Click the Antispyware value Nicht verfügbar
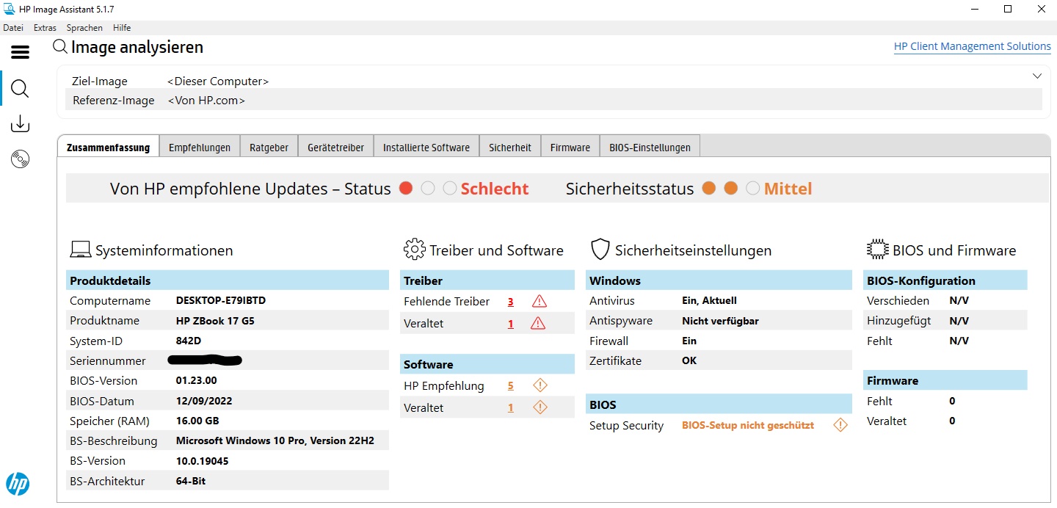1057x508 pixels. [x=720, y=321]
